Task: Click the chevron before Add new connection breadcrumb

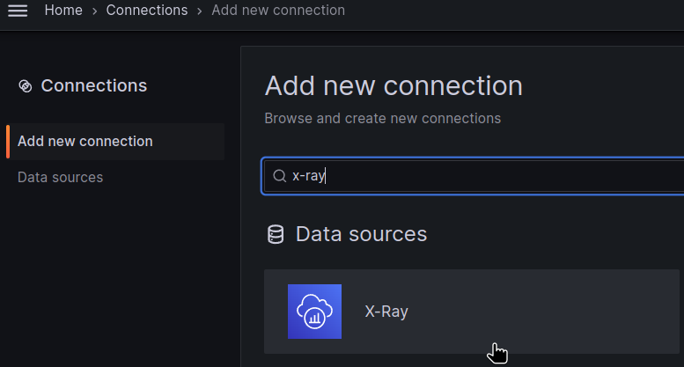Action: [200, 11]
